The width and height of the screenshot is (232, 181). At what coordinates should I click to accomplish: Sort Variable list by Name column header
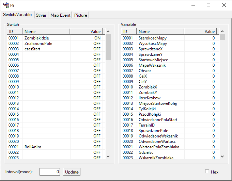160,32
